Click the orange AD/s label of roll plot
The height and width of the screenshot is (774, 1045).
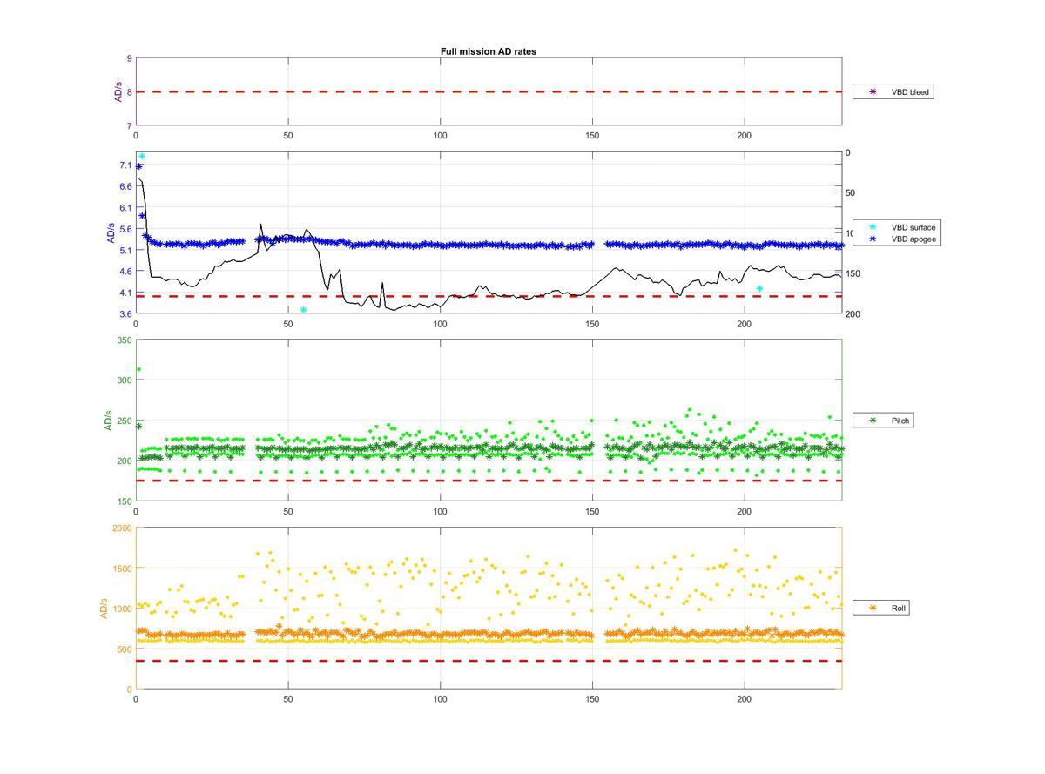coord(104,608)
